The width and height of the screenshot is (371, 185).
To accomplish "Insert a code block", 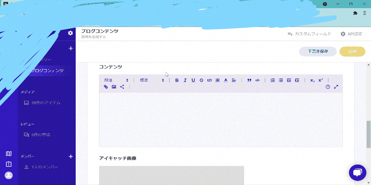I will click(257, 80).
